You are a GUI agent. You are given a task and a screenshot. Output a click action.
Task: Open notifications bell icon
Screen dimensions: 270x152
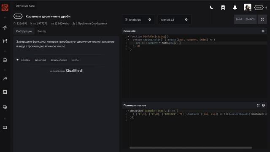tap(235, 8)
